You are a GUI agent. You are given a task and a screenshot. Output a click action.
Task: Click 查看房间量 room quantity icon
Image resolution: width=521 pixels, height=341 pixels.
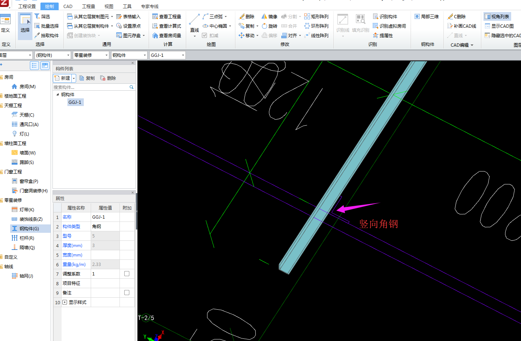[155, 35]
